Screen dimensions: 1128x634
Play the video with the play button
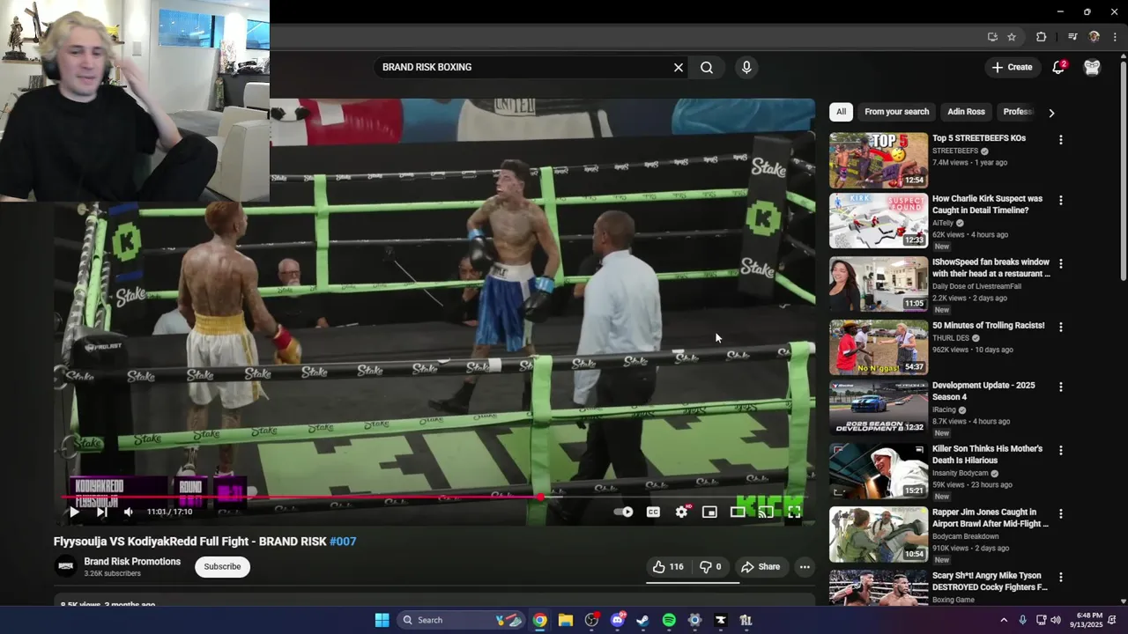tap(74, 512)
